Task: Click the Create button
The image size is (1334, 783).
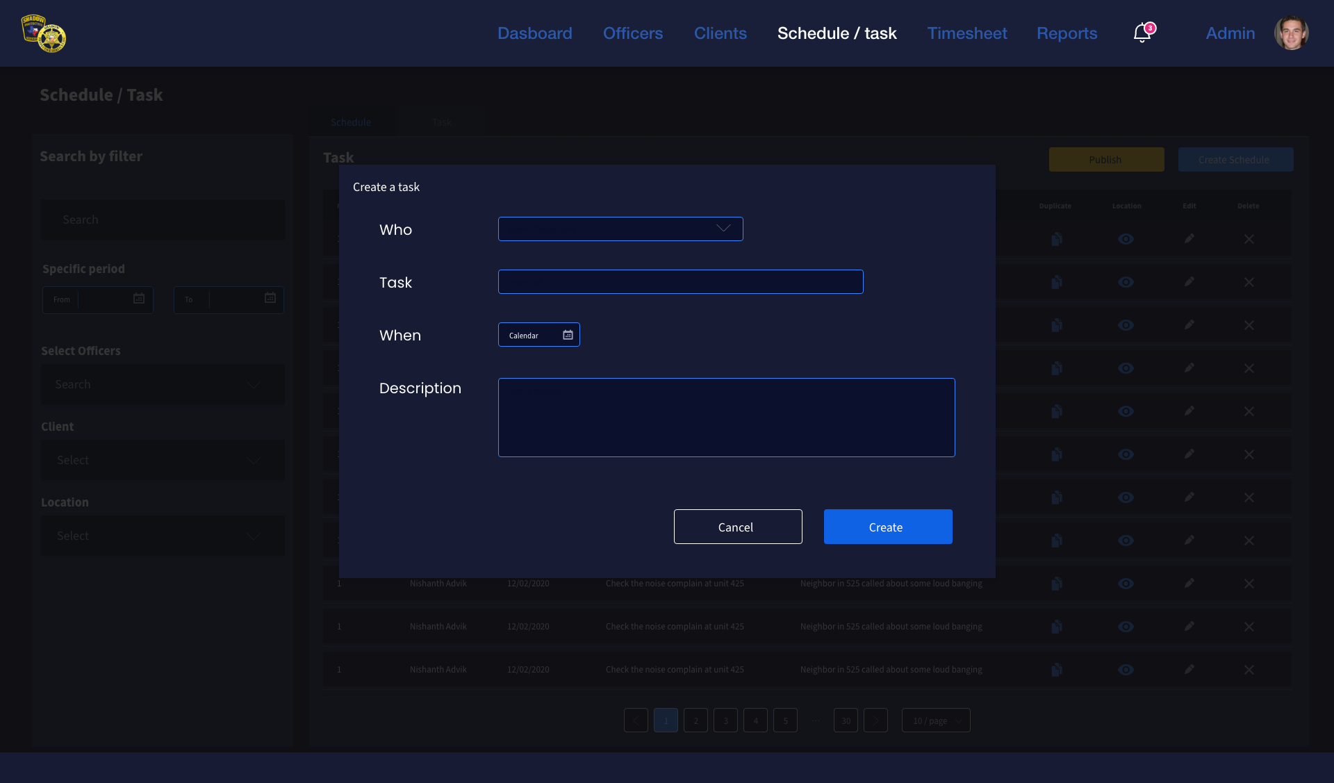Action: [x=887, y=527]
